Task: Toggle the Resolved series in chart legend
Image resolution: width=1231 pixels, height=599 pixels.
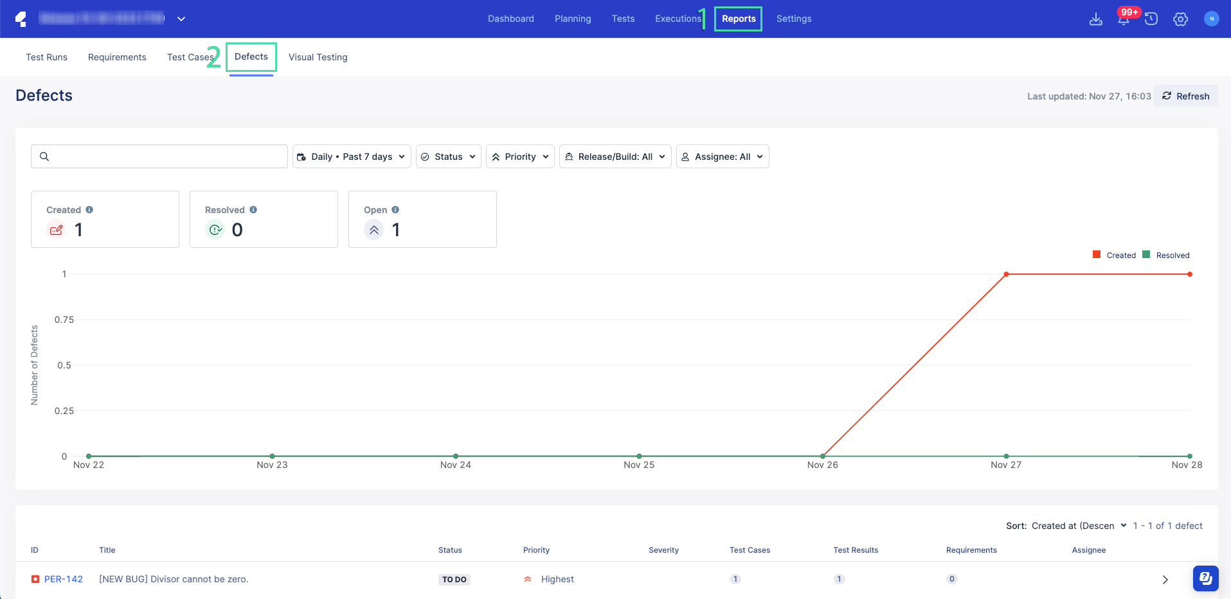Action: coord(1166,256)
